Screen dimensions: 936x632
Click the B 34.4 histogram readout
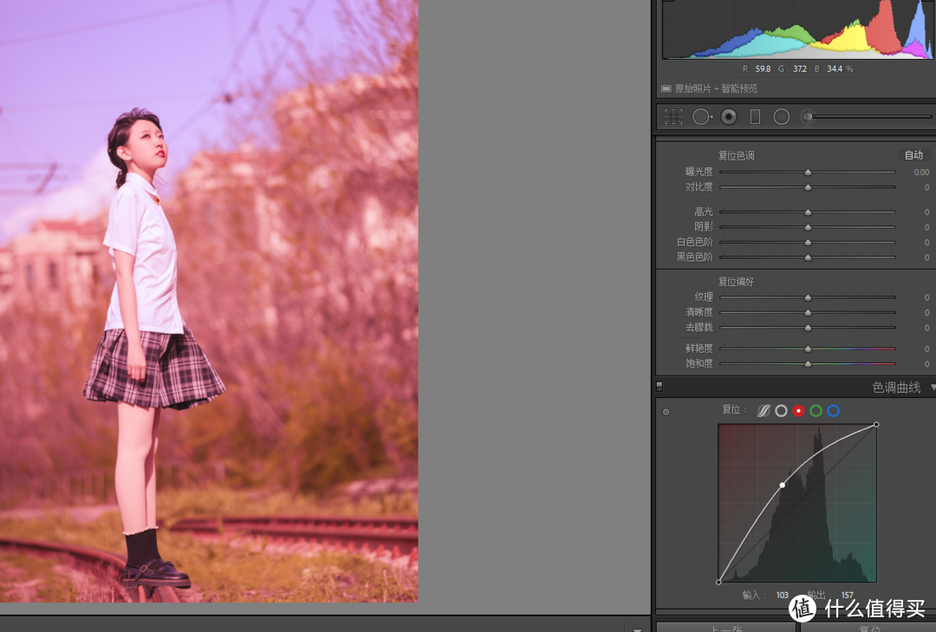coord(829,68)
